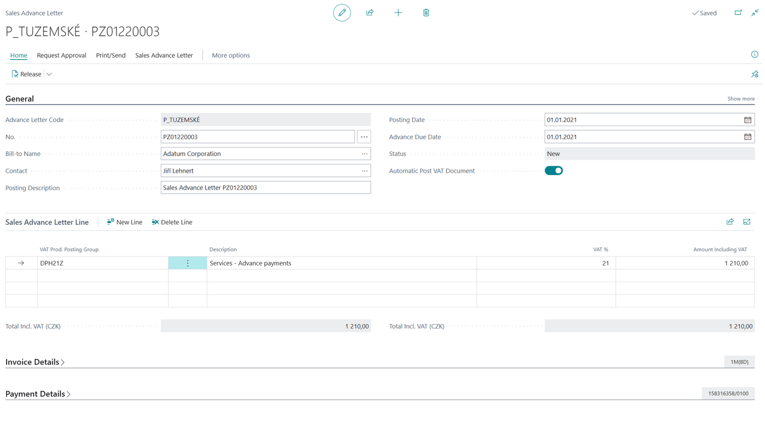Click the trash delete icon
This screenshot has height=430, width=765.
(426, 13)
